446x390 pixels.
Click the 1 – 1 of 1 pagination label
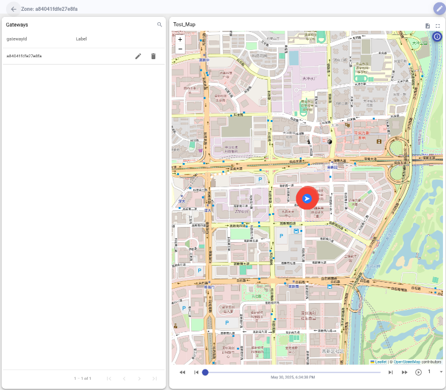[82, 379]
